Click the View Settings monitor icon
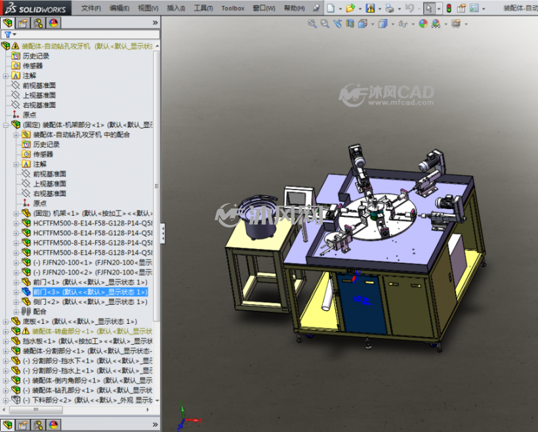This screenshot has width=538, height=432. click(456, 24)
